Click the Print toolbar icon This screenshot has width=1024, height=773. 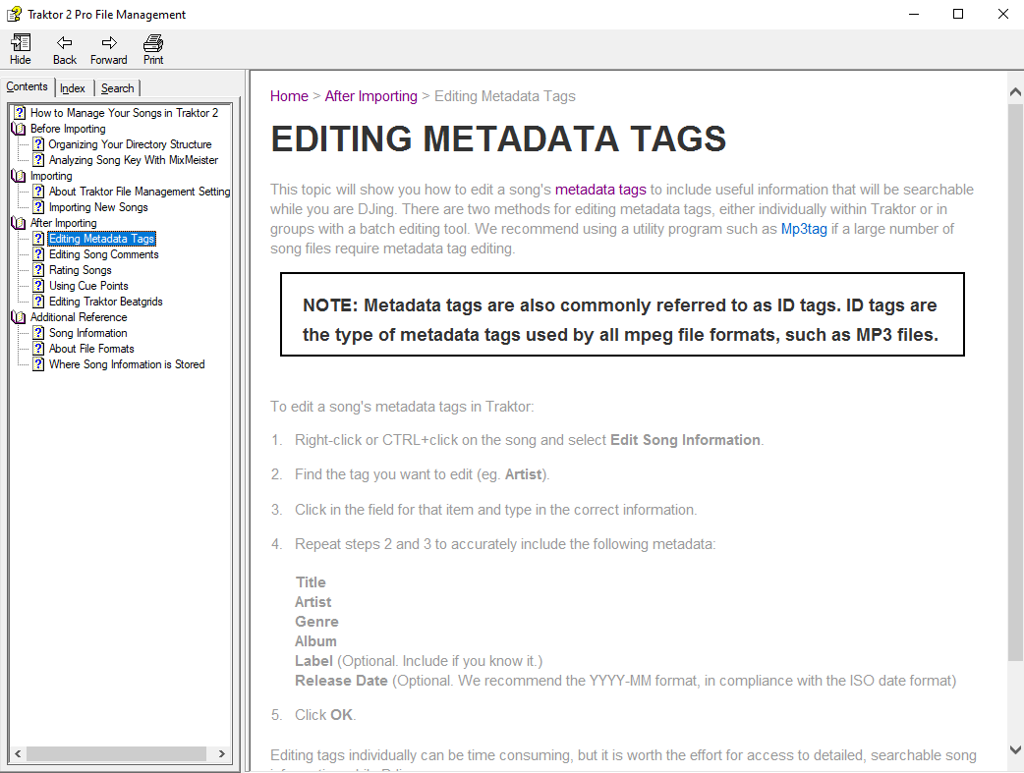click(153, 42)
